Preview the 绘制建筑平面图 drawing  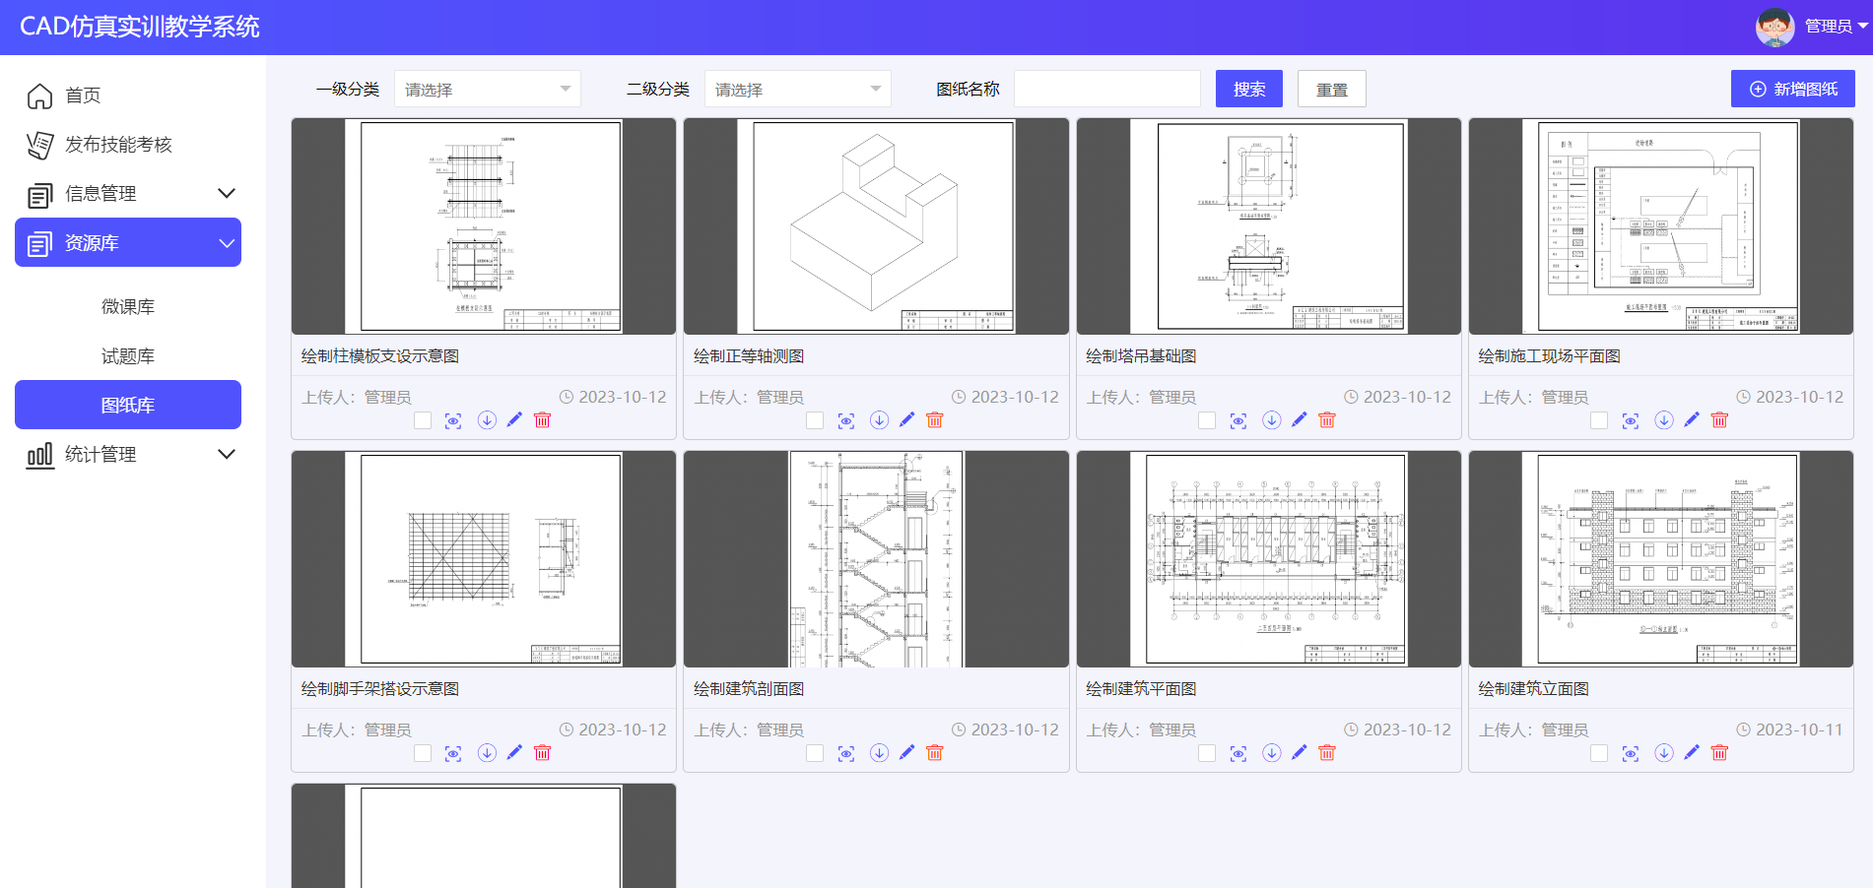point(1238,753)
